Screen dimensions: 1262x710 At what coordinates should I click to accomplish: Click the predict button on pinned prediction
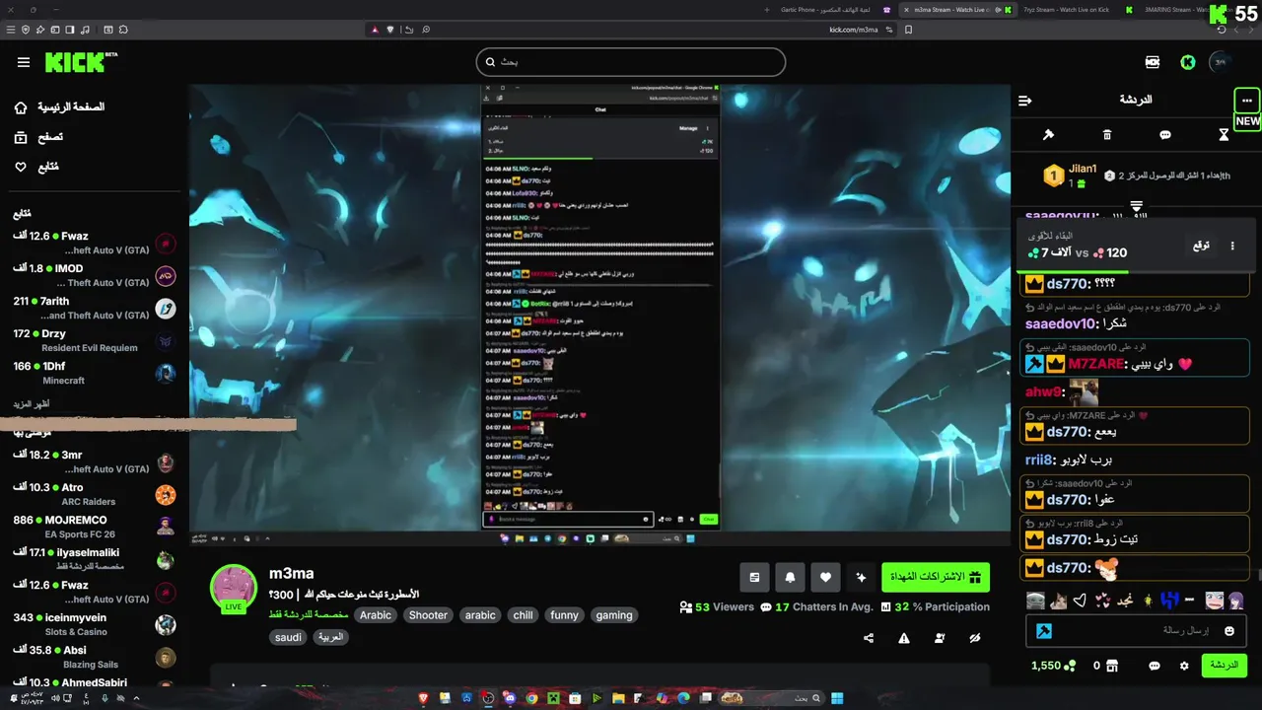[1201, 246]
